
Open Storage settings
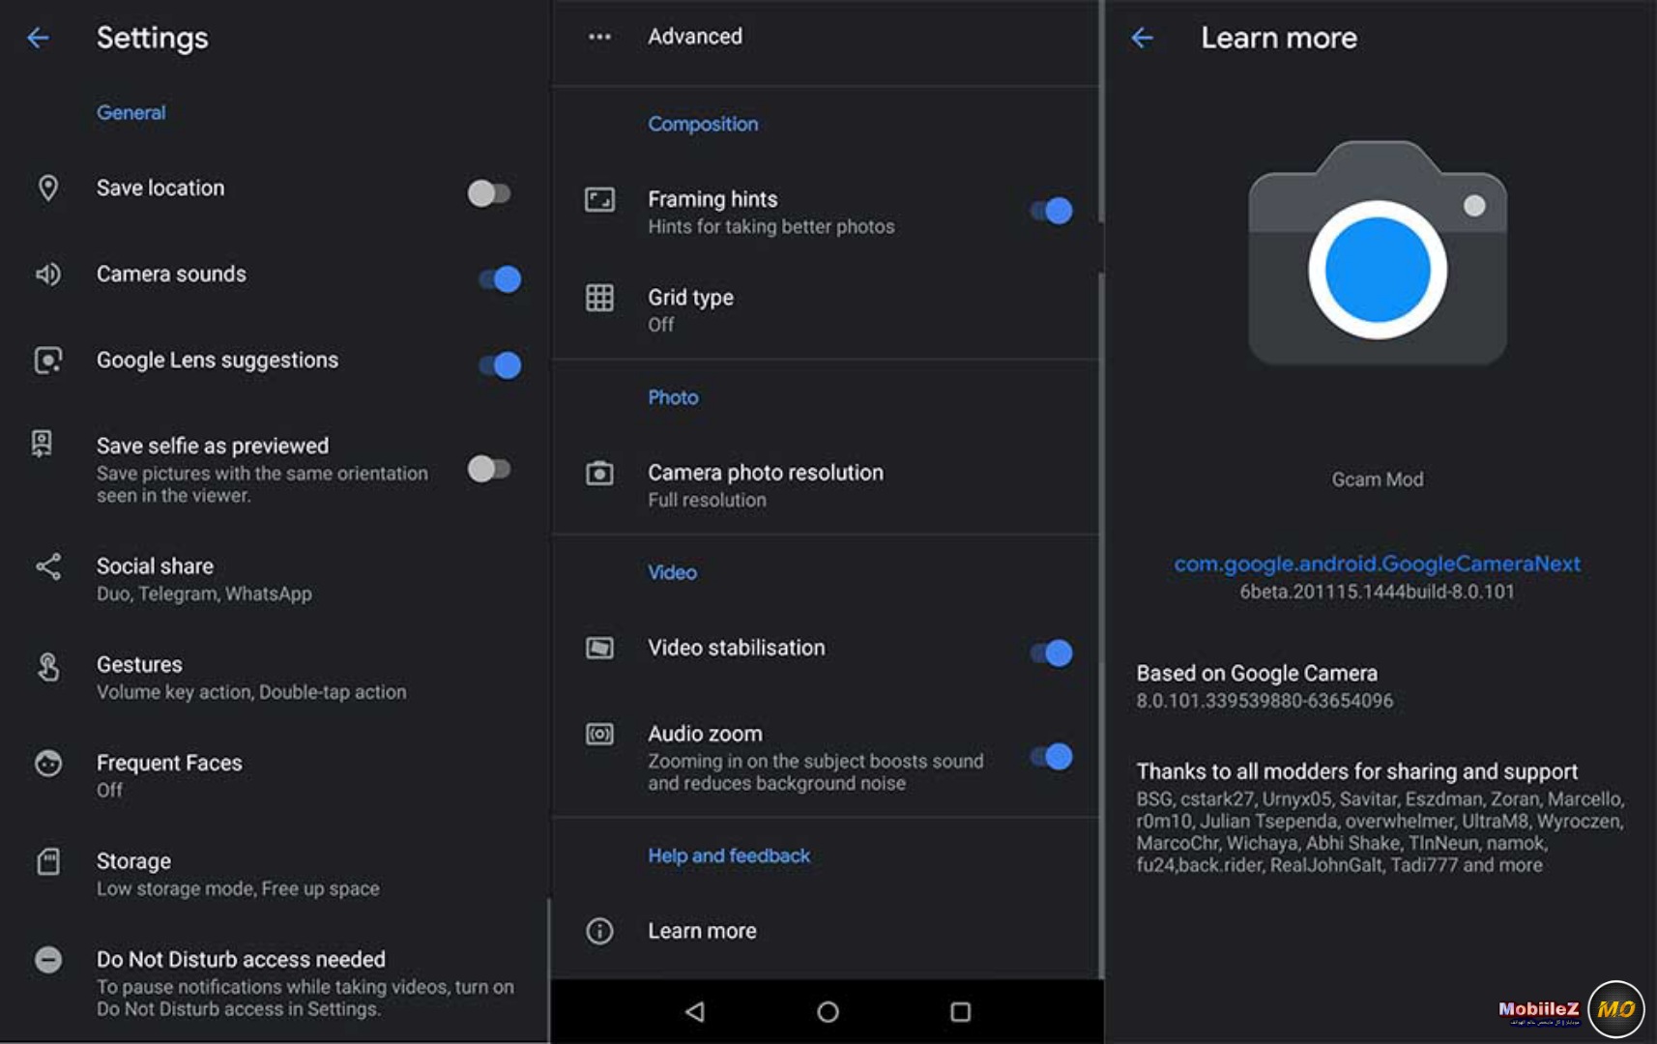click(276, 874)
